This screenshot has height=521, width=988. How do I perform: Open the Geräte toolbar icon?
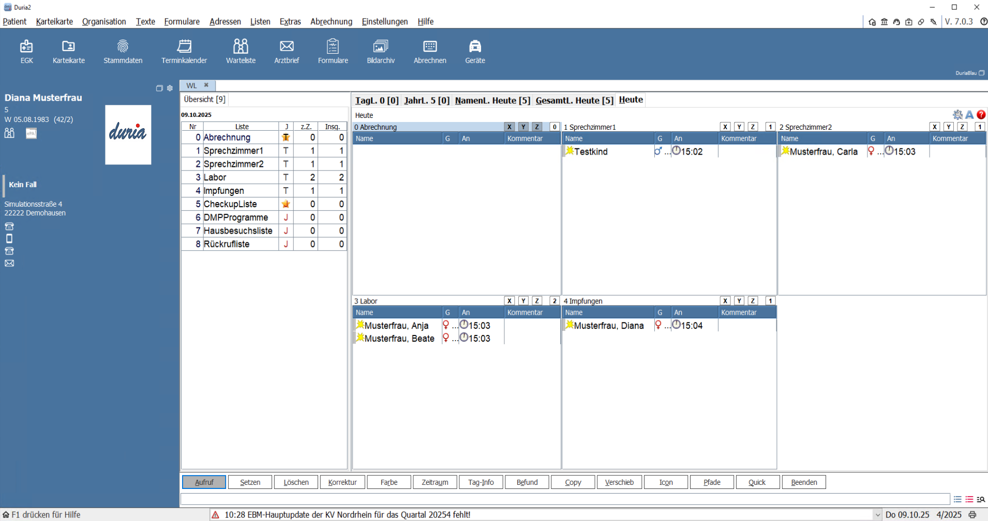[x=474, y=52]
